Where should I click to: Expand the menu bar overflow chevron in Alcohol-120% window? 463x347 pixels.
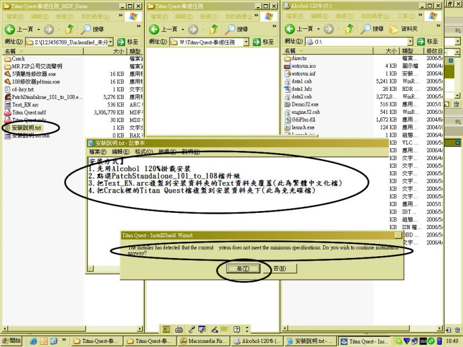420,15
